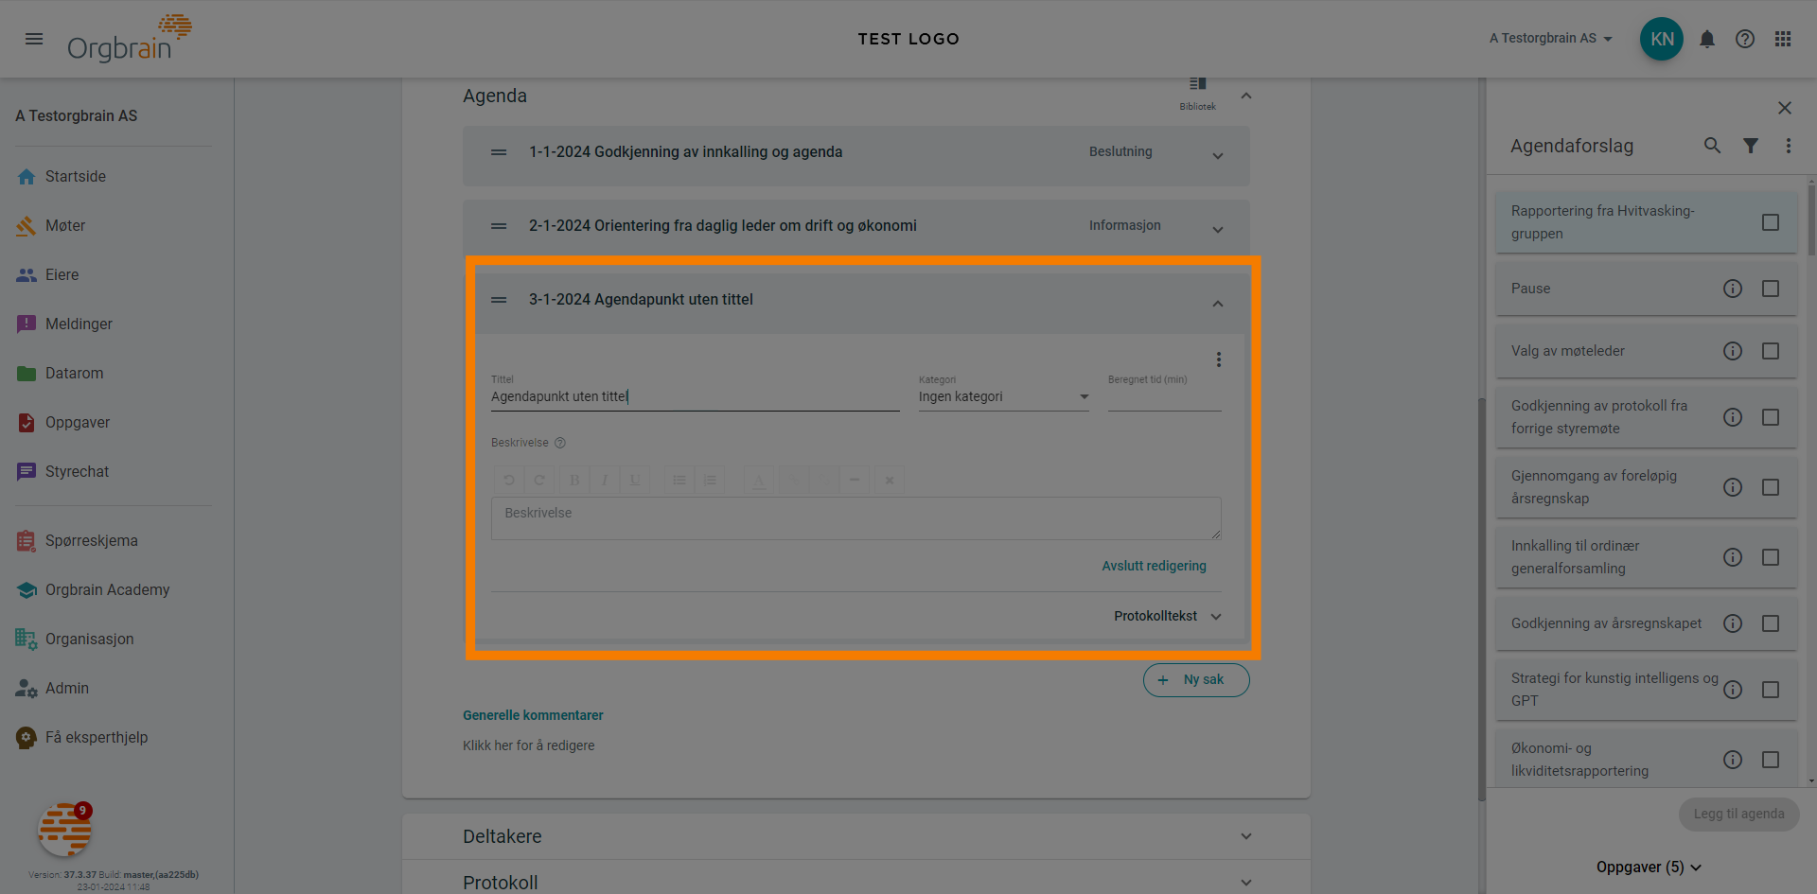Expand agenda item 2-1-2024 Orientering
The width and height of the screenshot is (1817, 894).
click(1218, 230)
